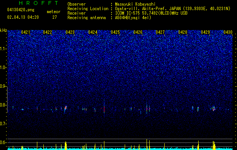This screenshot has width=237, height=150.
Task: Select observer name Masayuki Kobayashi
Action: [135, 4]
